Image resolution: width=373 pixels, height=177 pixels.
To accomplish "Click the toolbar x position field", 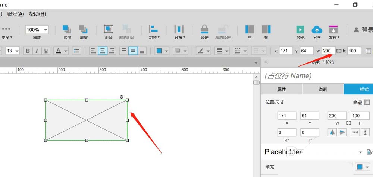I will [286, 51].
